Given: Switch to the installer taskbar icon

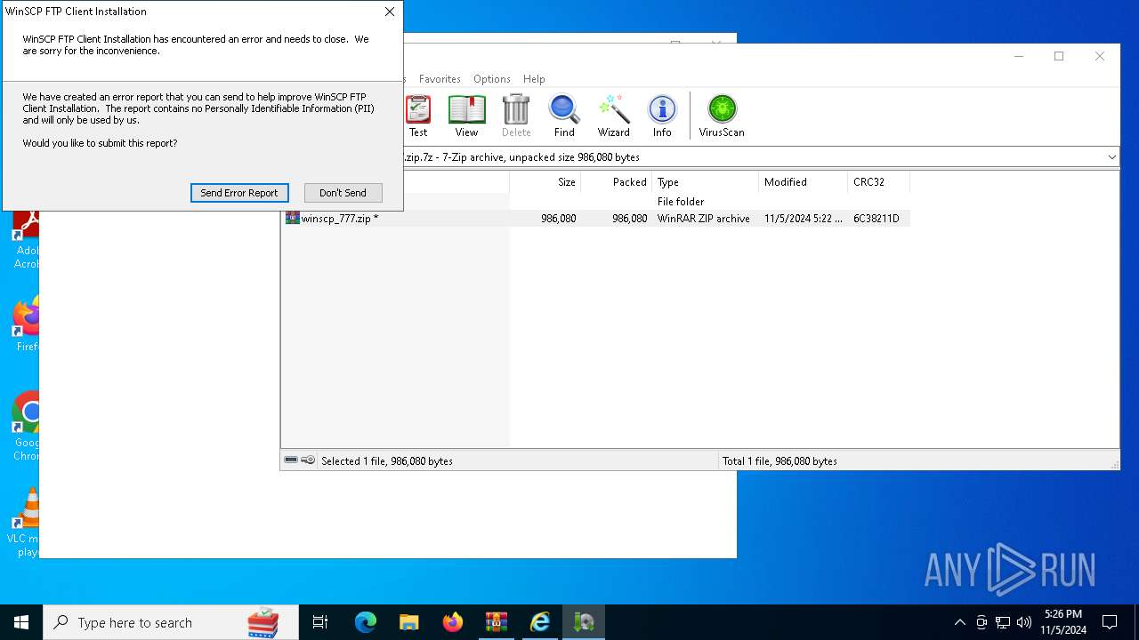Looking at the screenshot, I should [584, 622].
